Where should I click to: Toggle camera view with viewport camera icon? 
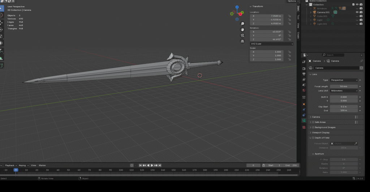[x=243, y=35]
